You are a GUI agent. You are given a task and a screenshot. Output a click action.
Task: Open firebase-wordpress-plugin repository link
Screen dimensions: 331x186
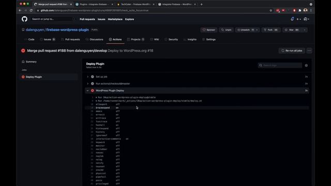click(67, 30)
